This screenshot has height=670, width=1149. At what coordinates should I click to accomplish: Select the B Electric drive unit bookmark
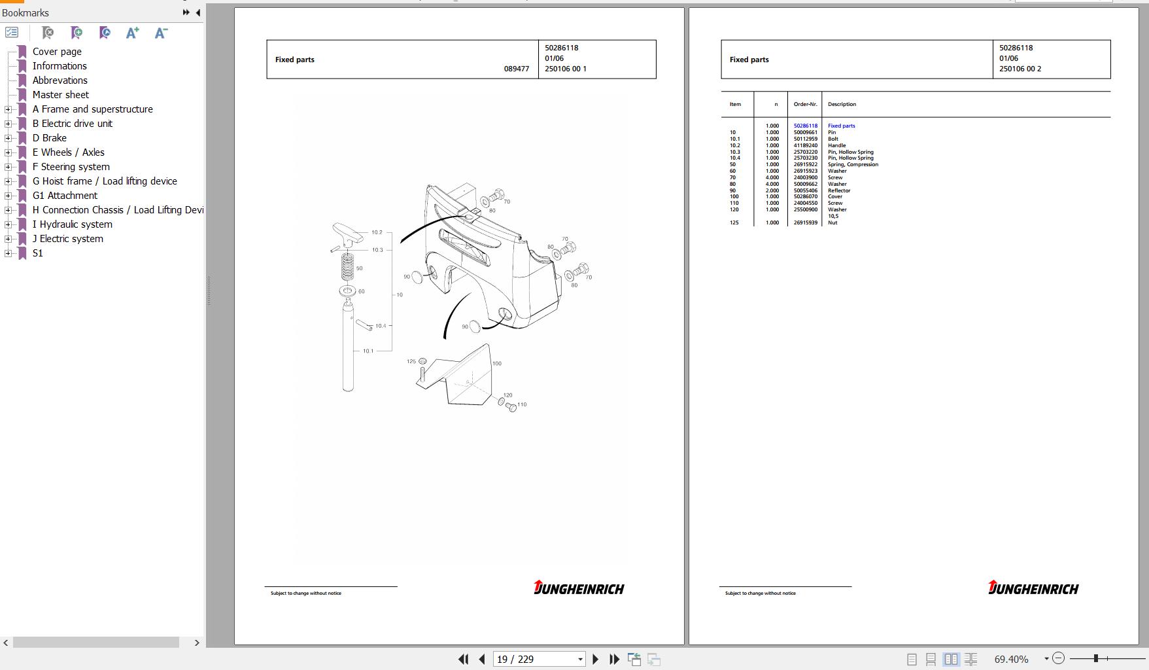coord(73,124)
